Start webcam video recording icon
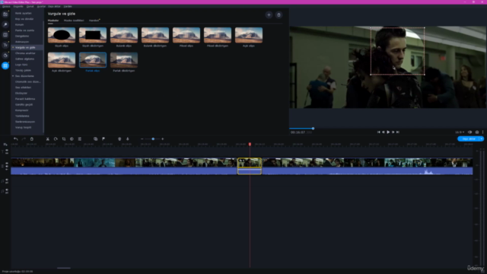The height and width of the screenshot is (274, 487). pos(119,139)
